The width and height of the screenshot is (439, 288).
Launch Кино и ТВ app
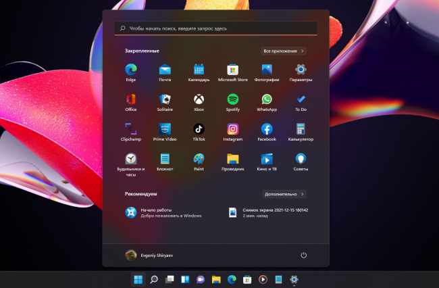point(267,162)
